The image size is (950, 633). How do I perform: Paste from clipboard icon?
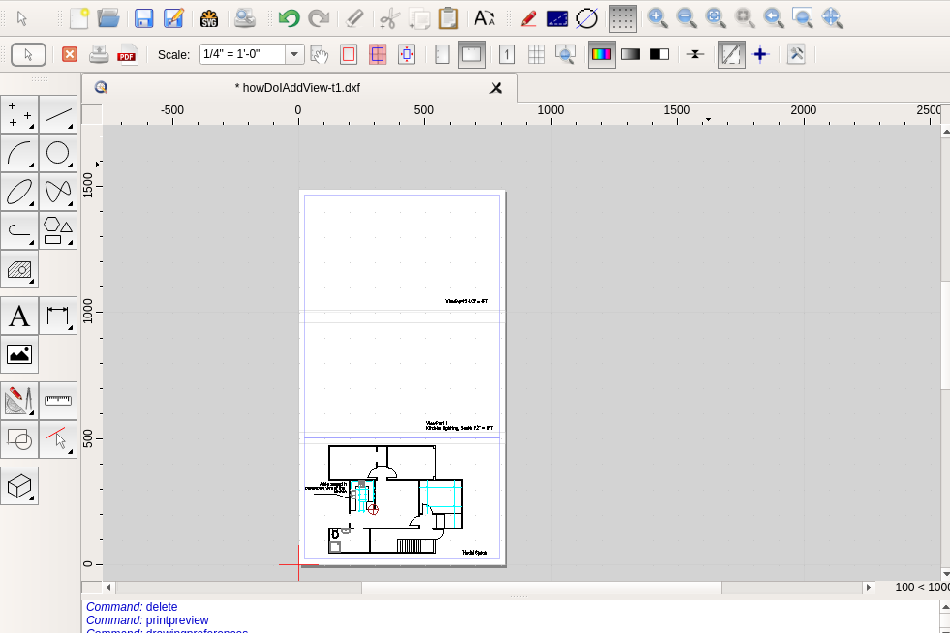447,18
